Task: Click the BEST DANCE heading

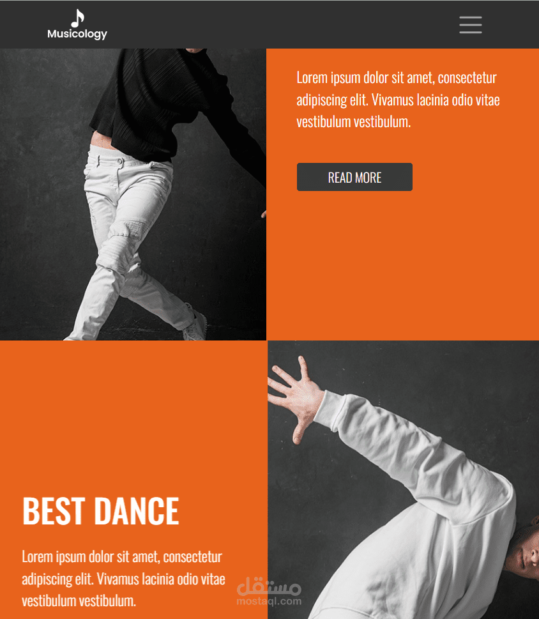Action: pos(101,511)
